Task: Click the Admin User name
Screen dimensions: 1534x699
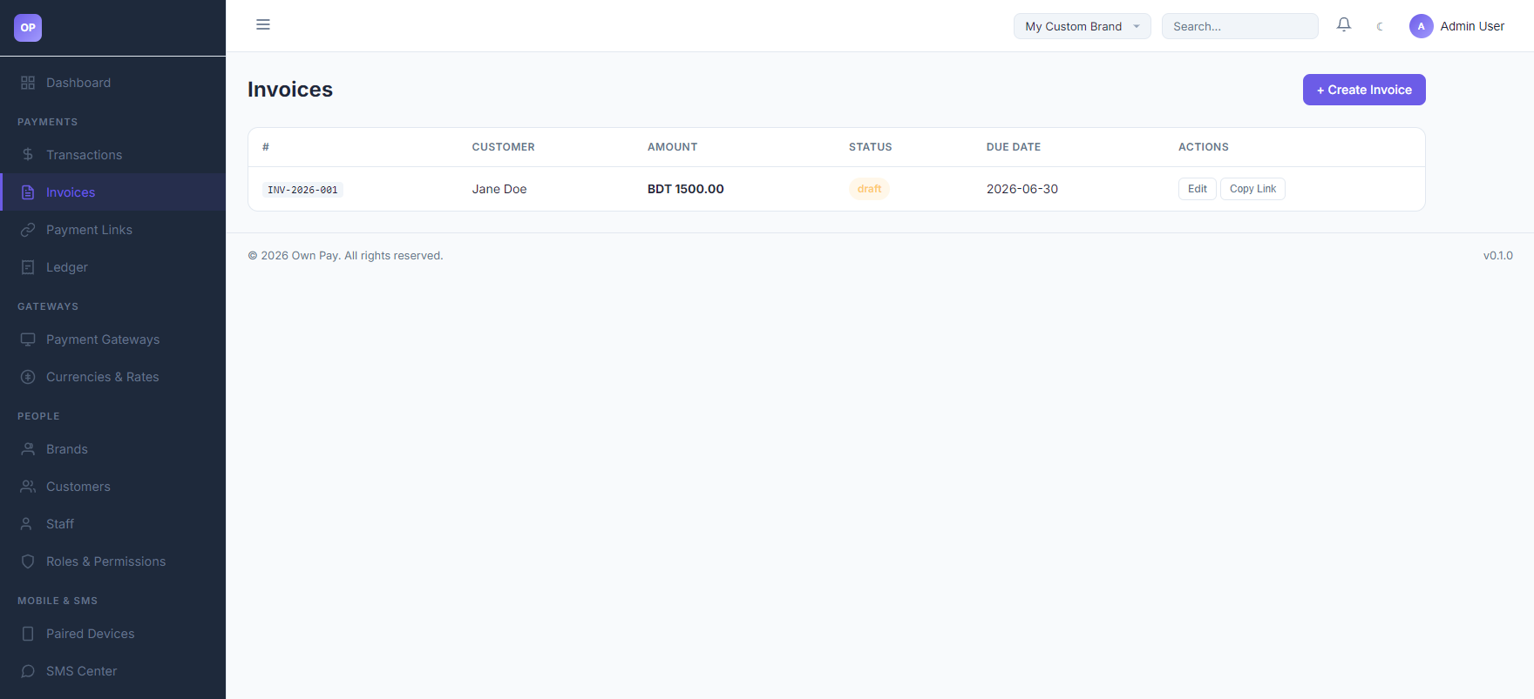Action: click(x=1472, y=26)
